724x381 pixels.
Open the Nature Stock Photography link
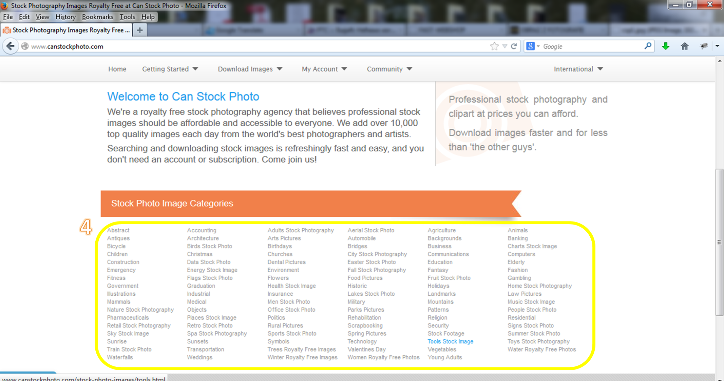[140, 310]
